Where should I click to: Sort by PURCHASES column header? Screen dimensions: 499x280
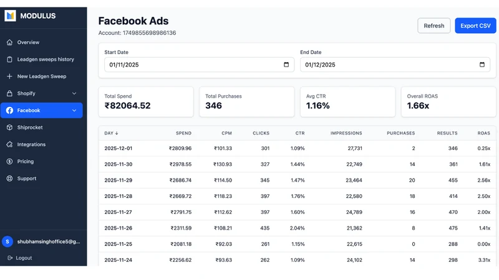click(400, 133)
